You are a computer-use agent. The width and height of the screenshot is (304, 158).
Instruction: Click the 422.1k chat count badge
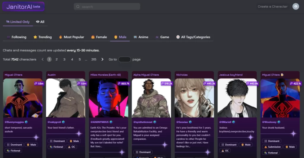(x=295, y=83)
